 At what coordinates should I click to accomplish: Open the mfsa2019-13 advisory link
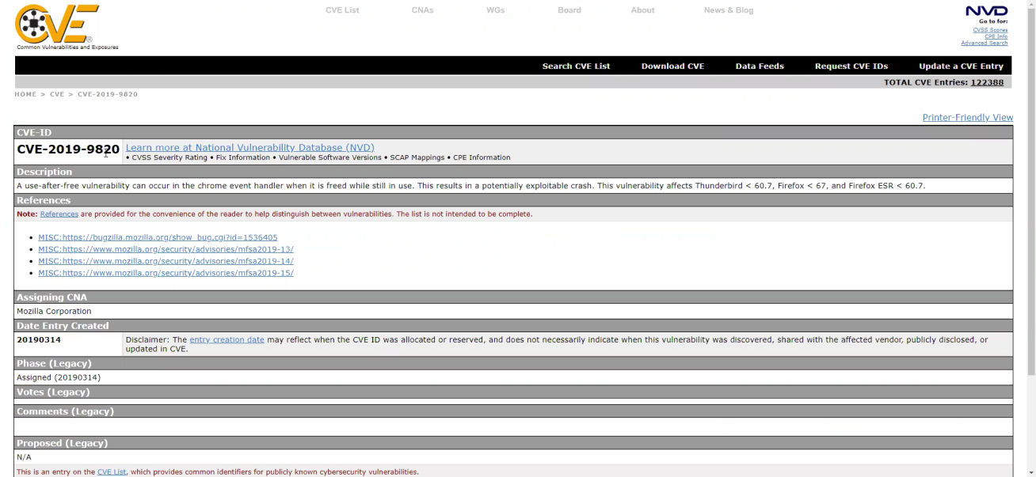166,248
